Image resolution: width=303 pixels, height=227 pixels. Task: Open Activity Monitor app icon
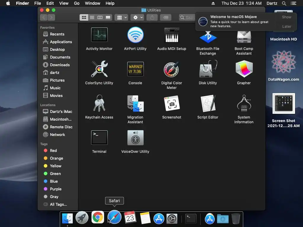[99, 35]
